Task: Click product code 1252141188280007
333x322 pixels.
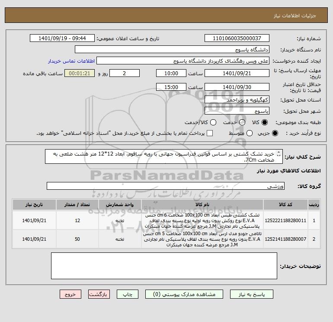Action: 285,239
